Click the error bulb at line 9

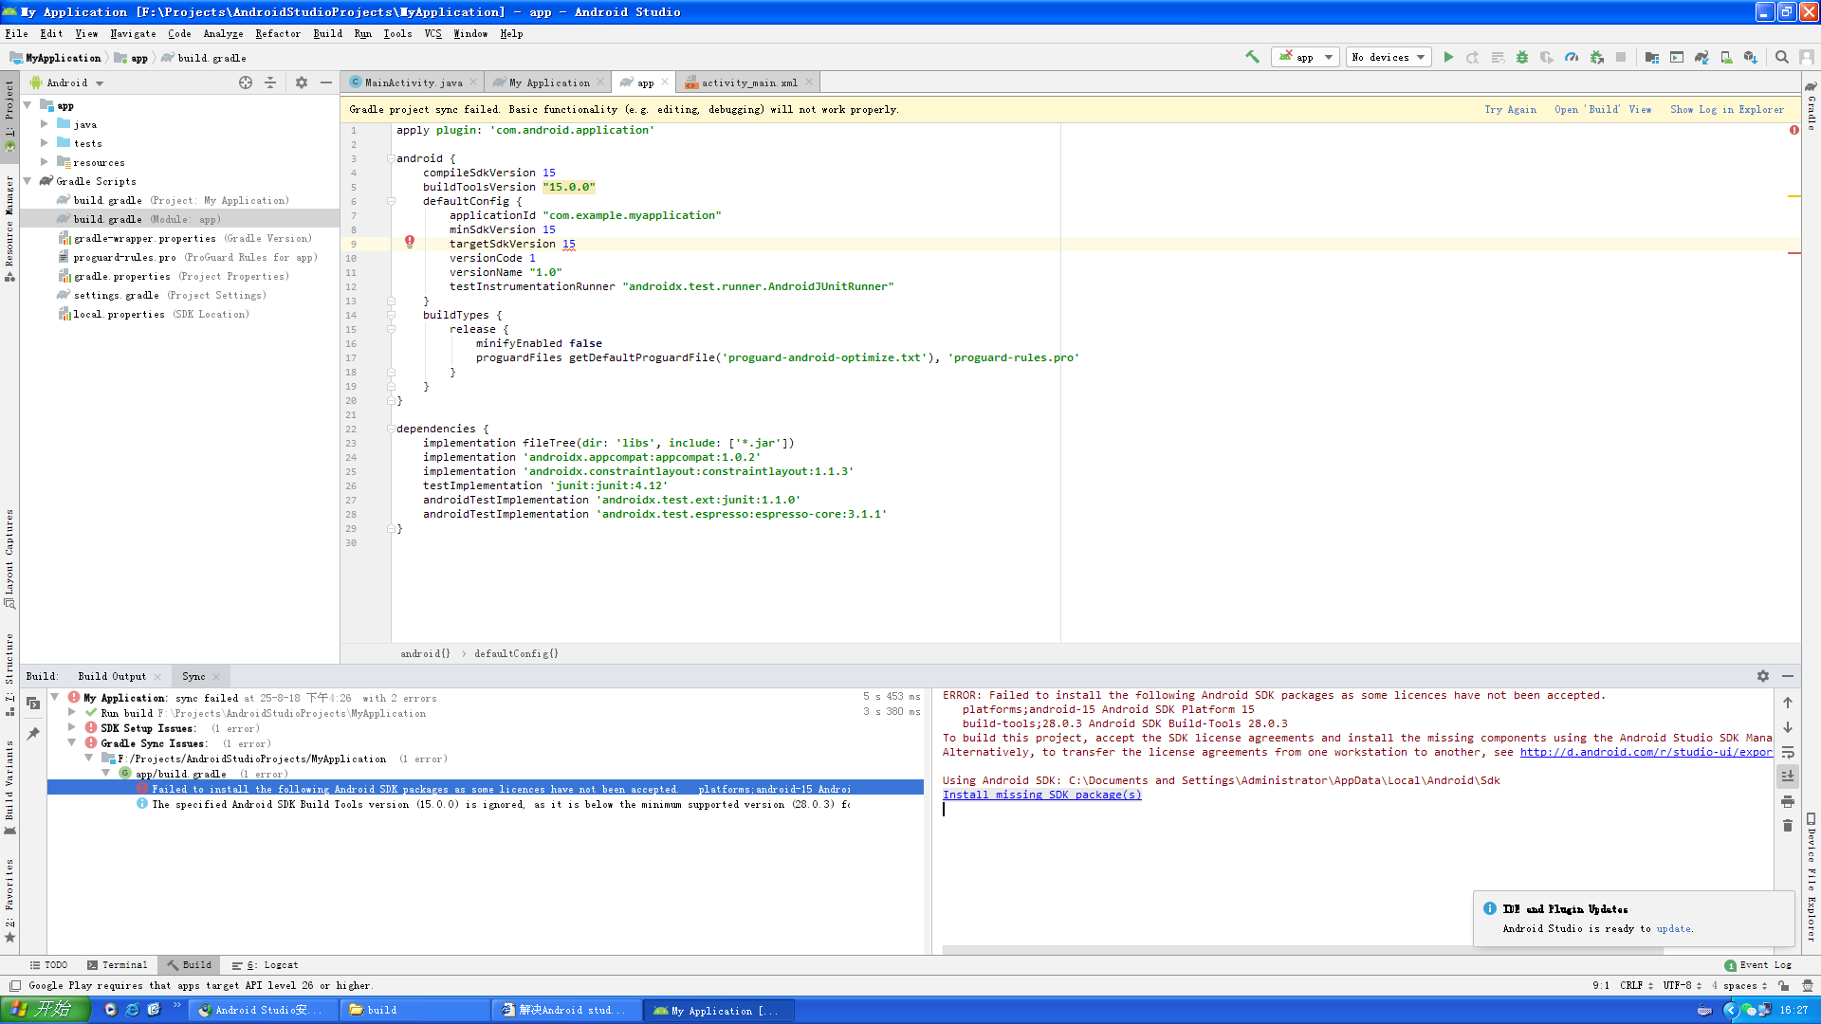point(410,243)
